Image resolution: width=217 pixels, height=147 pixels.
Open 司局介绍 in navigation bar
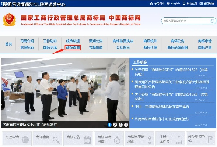coord(27,41)
